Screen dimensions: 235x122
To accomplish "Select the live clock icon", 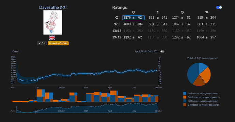I will [x=182, y=12].
